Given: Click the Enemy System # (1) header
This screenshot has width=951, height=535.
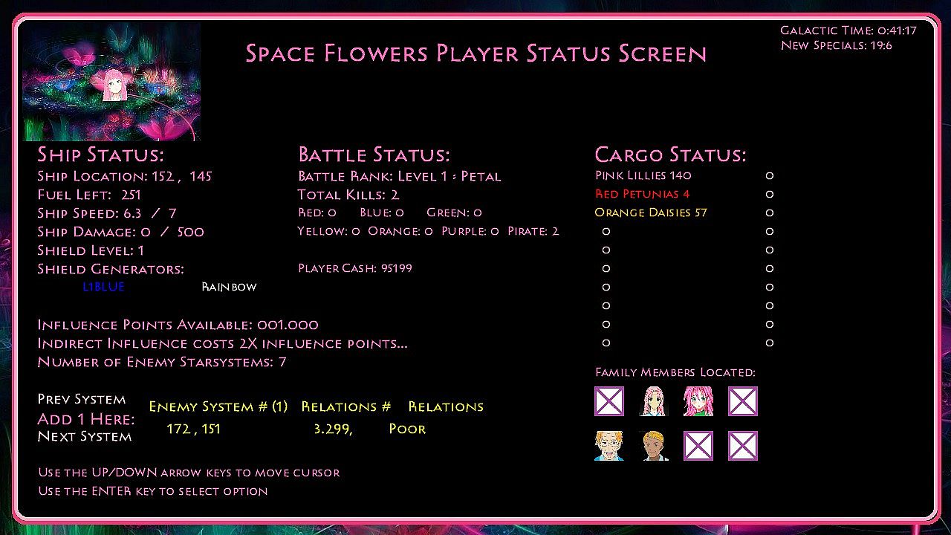Looking at the screenshot, I should [218, 406].
